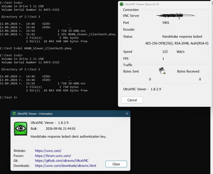Click the 'VNC Server' label
The height and width of the screenshot is (174, 213).
click(x=131, y=16)
